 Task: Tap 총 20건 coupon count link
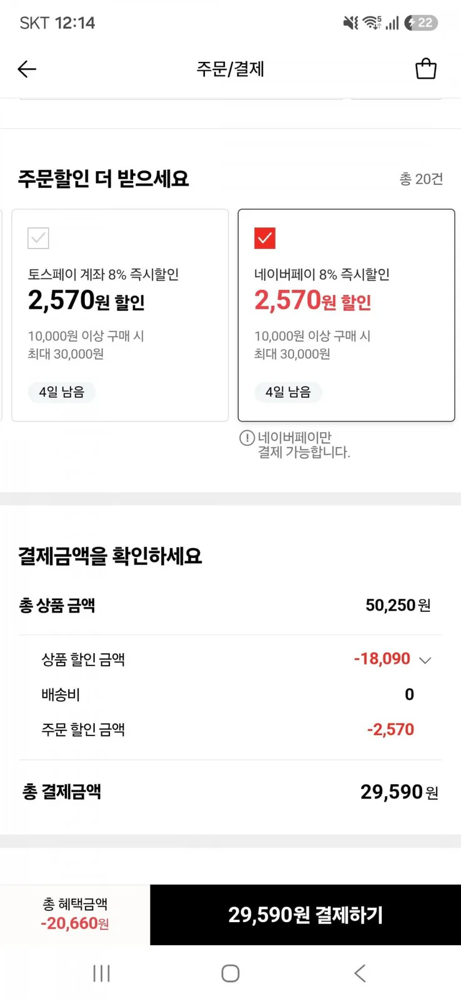tap(421, 179)
